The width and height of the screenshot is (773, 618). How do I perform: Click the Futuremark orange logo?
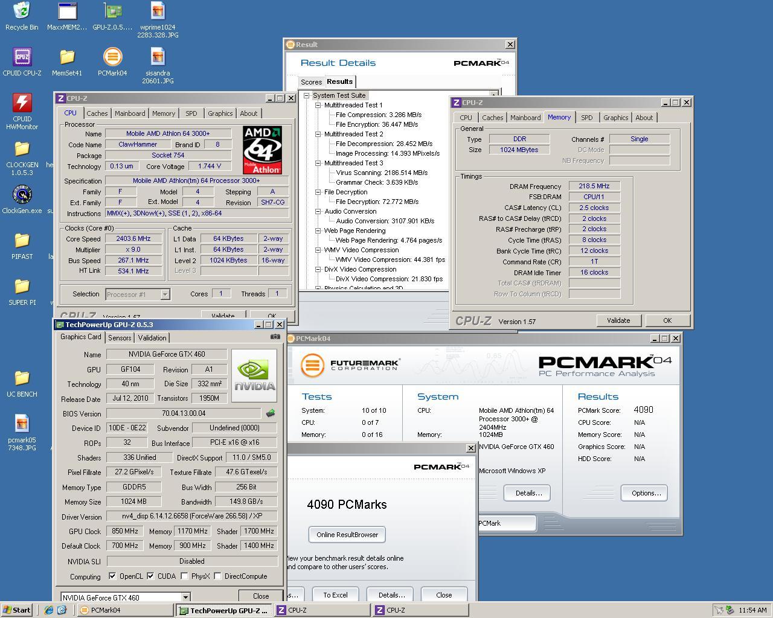coord(312,365)
